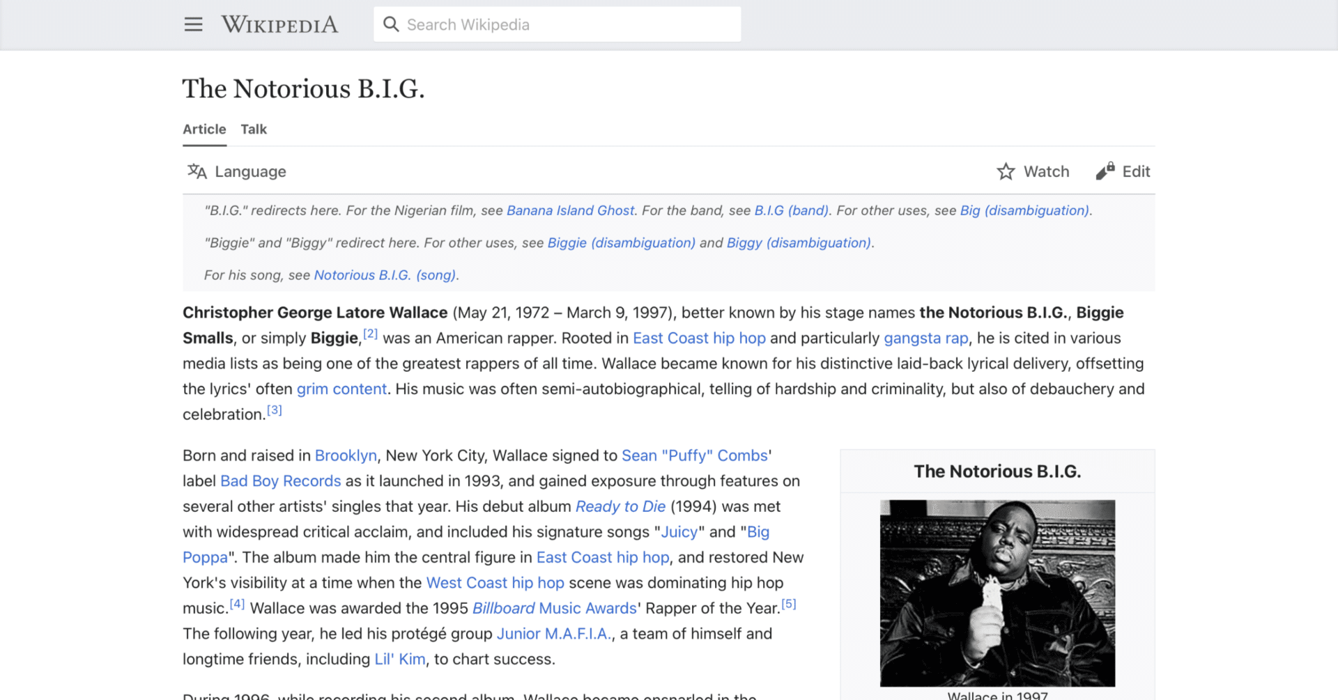The width and height of the screenshot is (1338, 700).
Task: Open the Biggie (disambiguation) link
Action: click(621, 243)
